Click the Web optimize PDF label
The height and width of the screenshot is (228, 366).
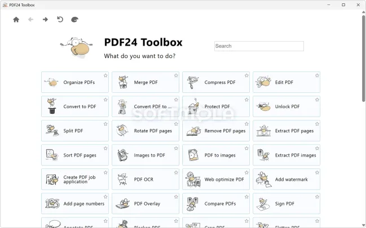224,179
